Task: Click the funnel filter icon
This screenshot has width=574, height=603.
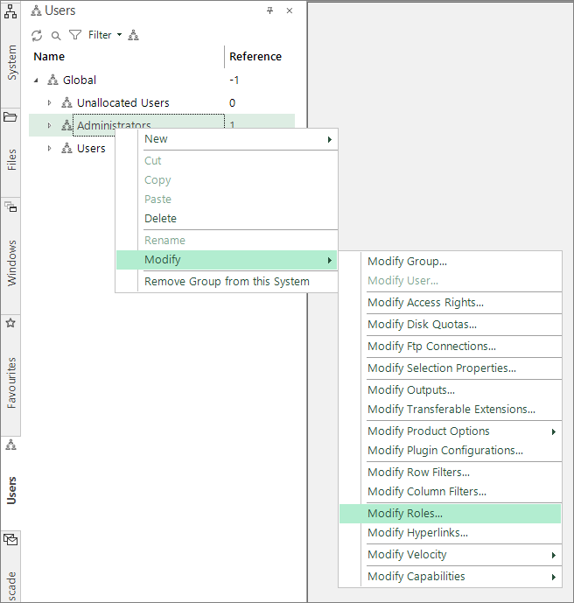Action: 75,35
